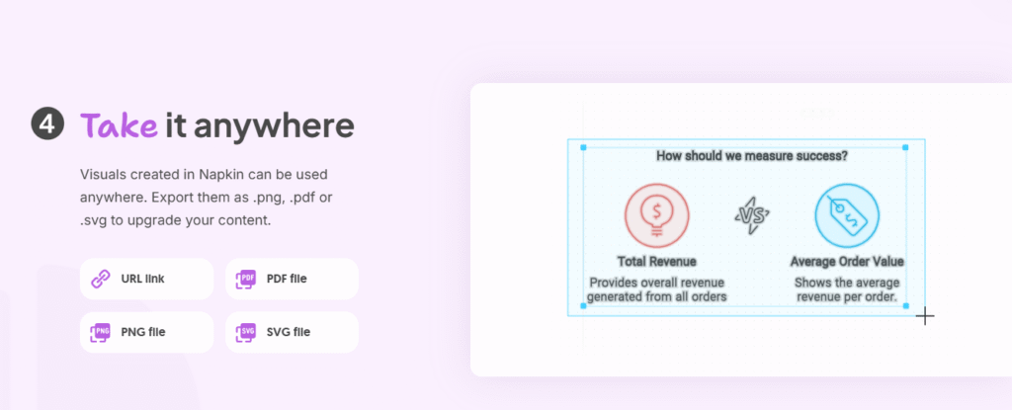Click the red dollar lightbulb icon
This screenshot has height=410, width=1012.
pos(656,215)
